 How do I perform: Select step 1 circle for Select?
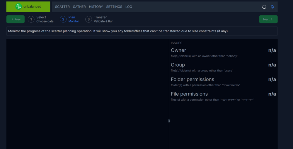click(31, 19)
